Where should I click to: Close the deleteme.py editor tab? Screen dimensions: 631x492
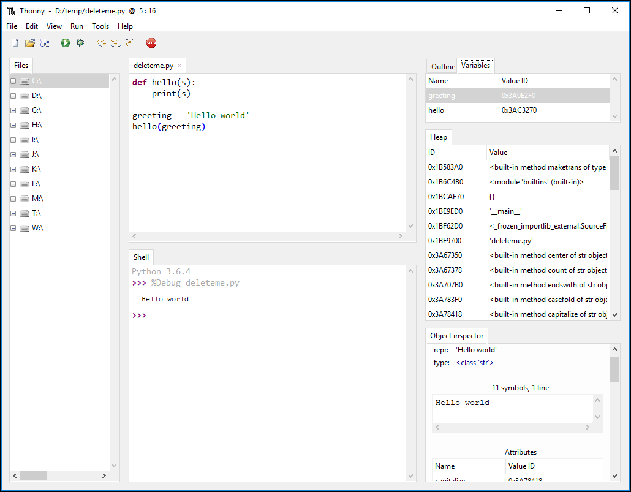point(179,66)
